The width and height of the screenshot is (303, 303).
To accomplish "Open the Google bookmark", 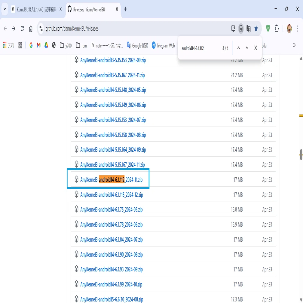I will [x=31, y=45].
